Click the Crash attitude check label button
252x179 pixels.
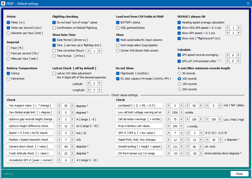[x=30, y=153]
